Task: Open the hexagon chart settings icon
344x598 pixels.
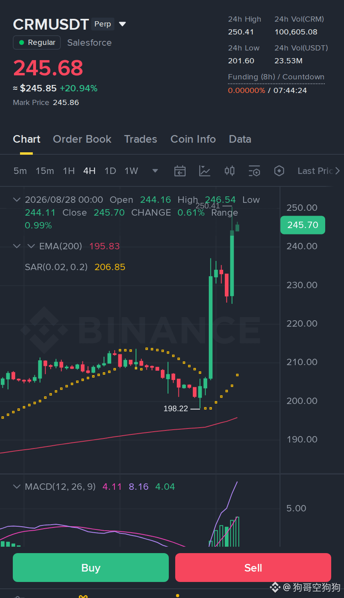Action: click(279, 171)
